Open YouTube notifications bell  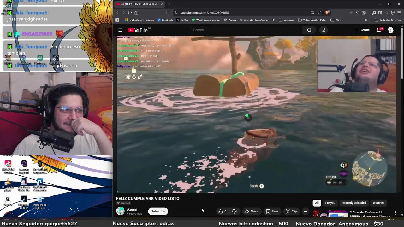coord(379,30)
